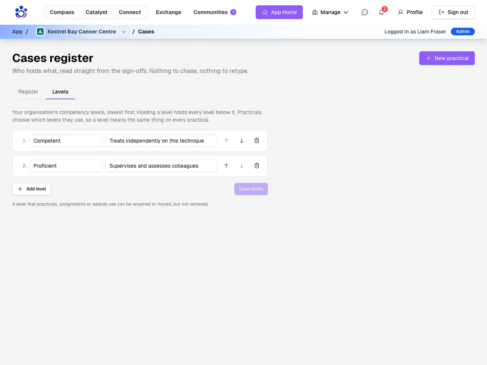Edit the Competent level name field
Viewport: 487px width, 365px height.
point(66,141)
